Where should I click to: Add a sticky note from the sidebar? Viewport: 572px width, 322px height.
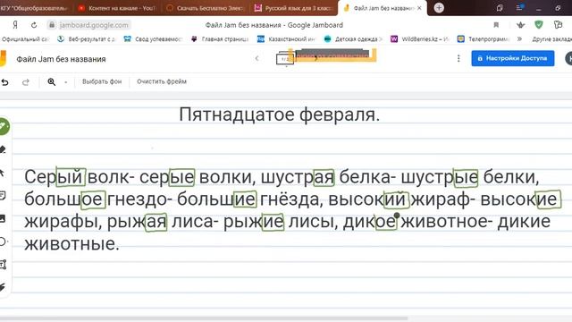3,196
